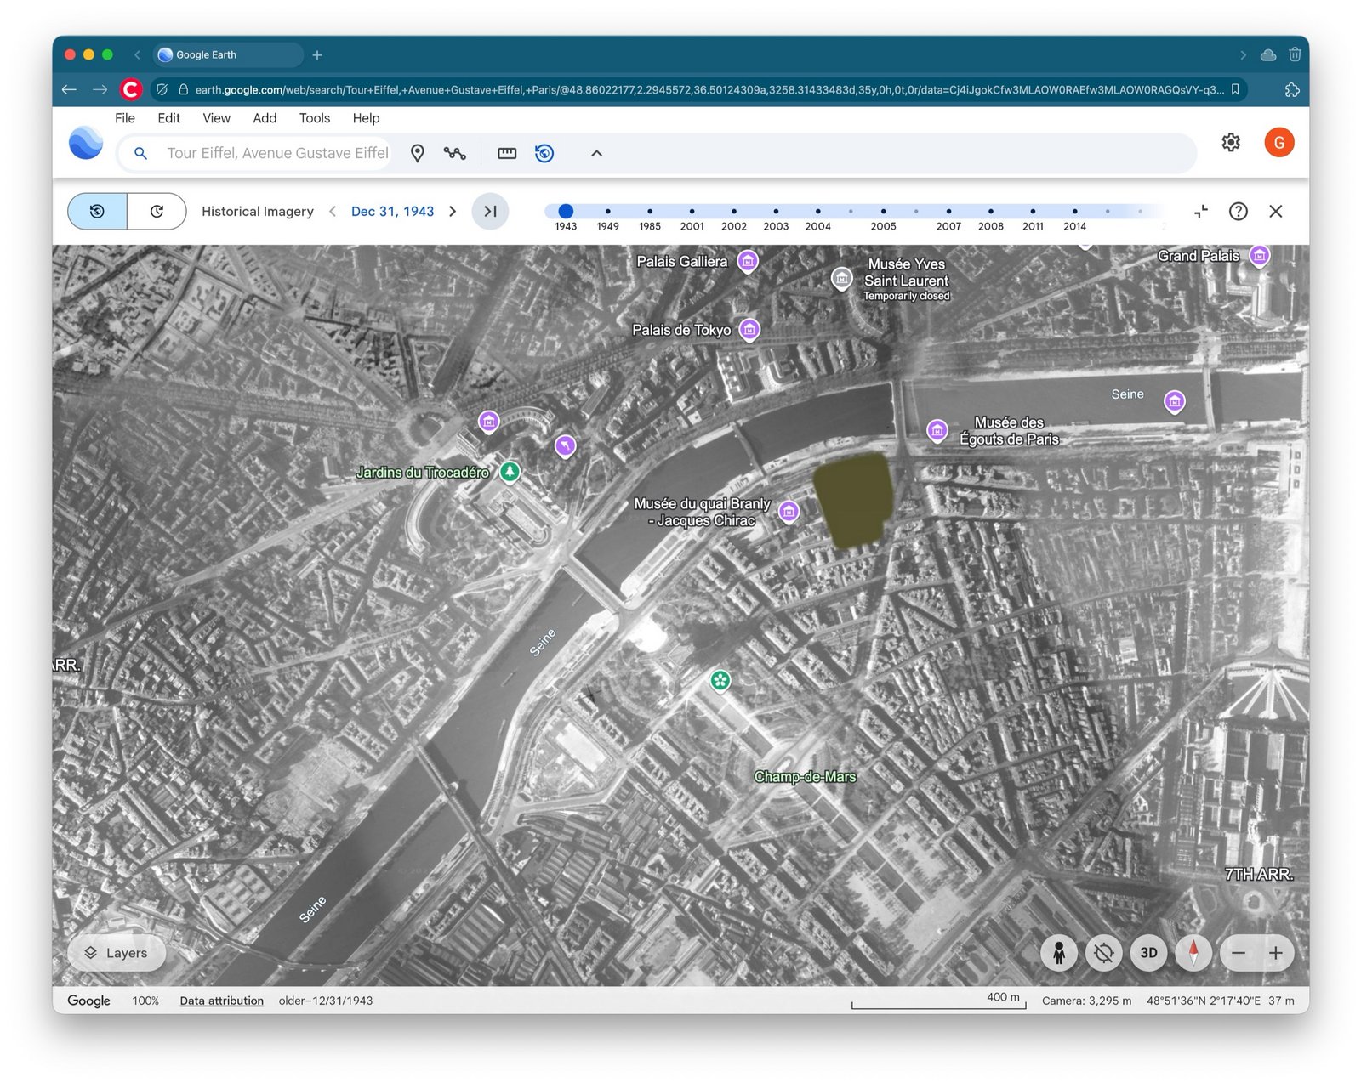Screen dimensions: 1361x1083
Task: Click the compass north indicator
Action: [x=1193, y=953]
